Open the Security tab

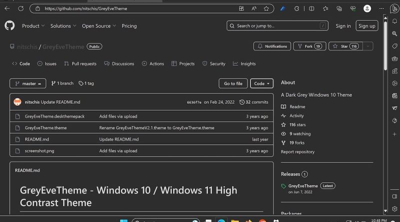pyautogui.click(x=214, y=64)
